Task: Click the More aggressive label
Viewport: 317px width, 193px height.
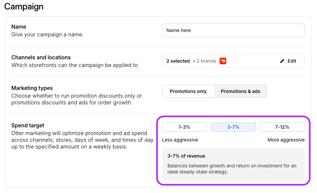Action: (286, 140)
